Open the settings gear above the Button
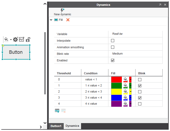The height and width of the screenshot is (131, 170). pyautogui.click(x=15, y=40)
